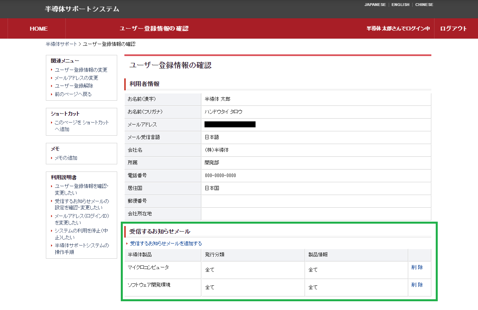The height and width of the screenshot is (310, 478).
Task: Open ユーザー登録情報の変更 in related menu
Action: 81,70
